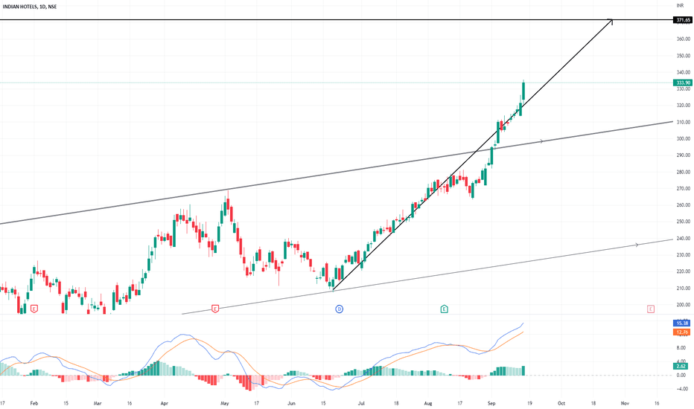
Task: Select the 371.65 horizontal line price label
Action: (683, 20)
